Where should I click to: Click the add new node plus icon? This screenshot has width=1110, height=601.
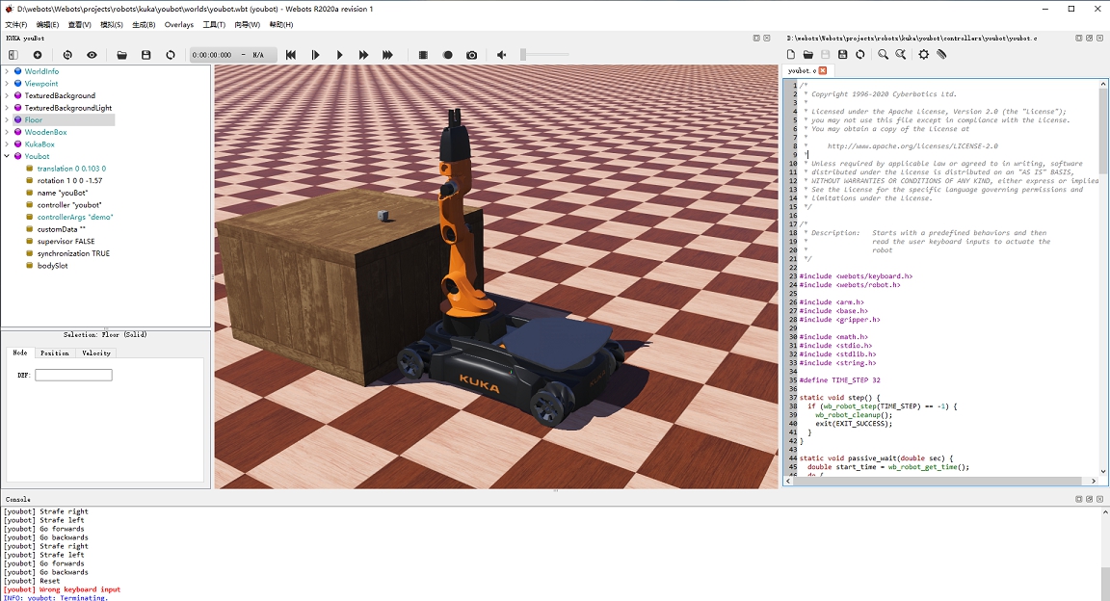pos(38,55)
